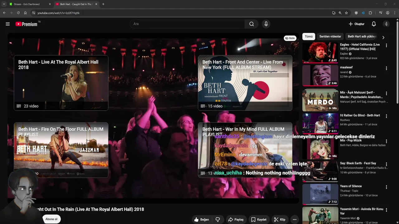Open the extensions puzzle icon

coord(370,13)
